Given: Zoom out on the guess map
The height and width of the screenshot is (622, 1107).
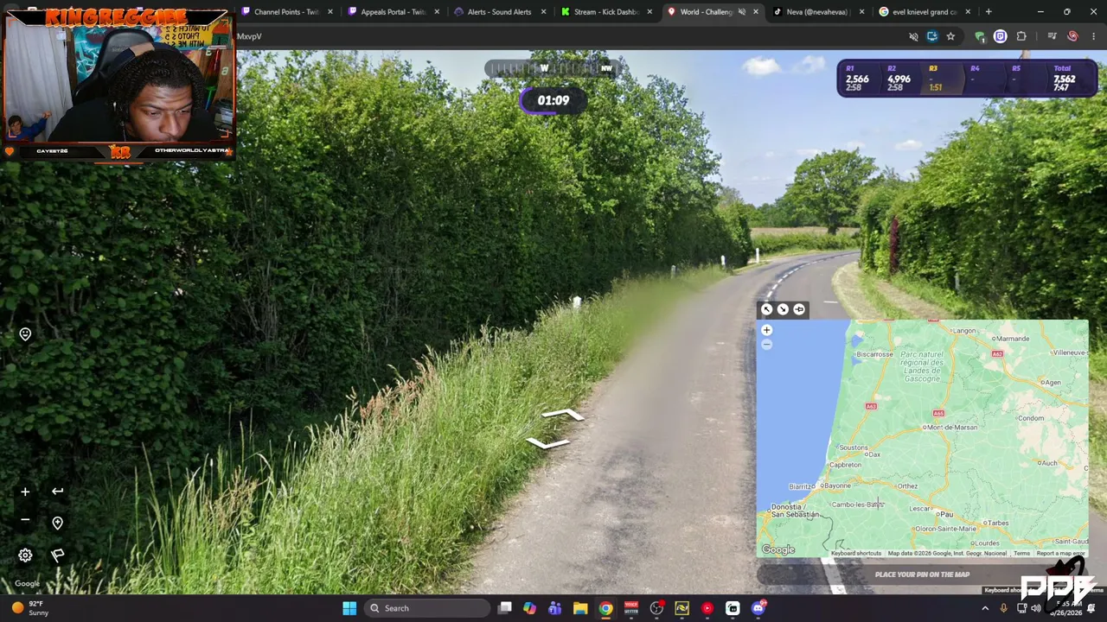Looking at the screenshot, I should pyautogui.click(x=766, y=345).
